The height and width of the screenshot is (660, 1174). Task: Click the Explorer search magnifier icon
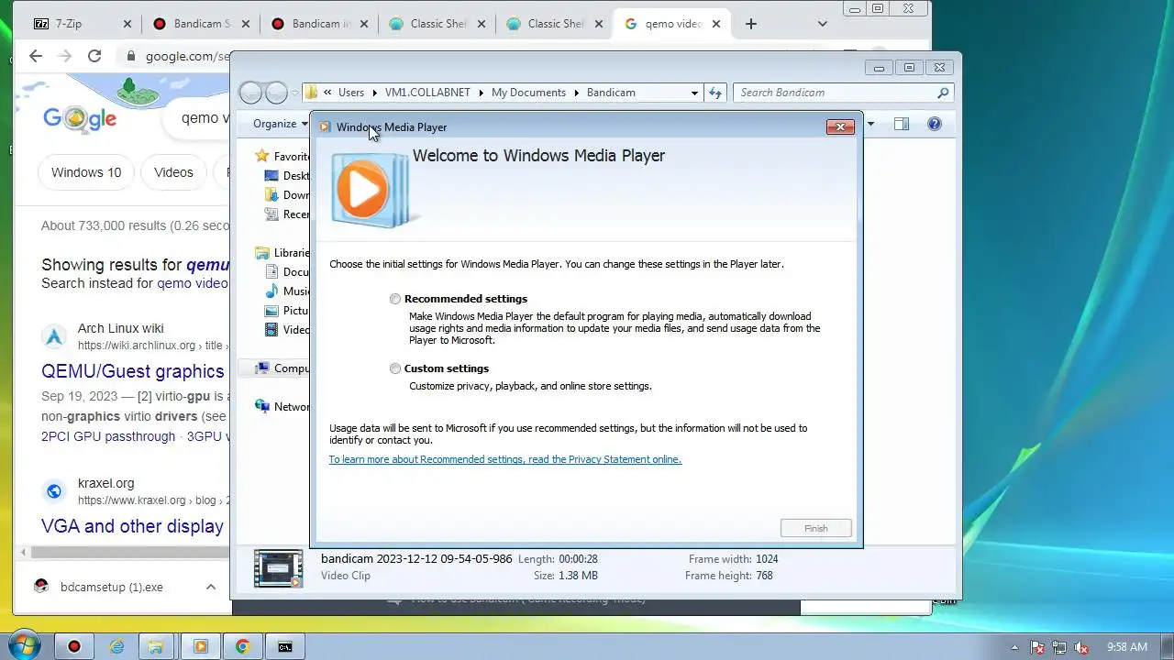(943, 93)
